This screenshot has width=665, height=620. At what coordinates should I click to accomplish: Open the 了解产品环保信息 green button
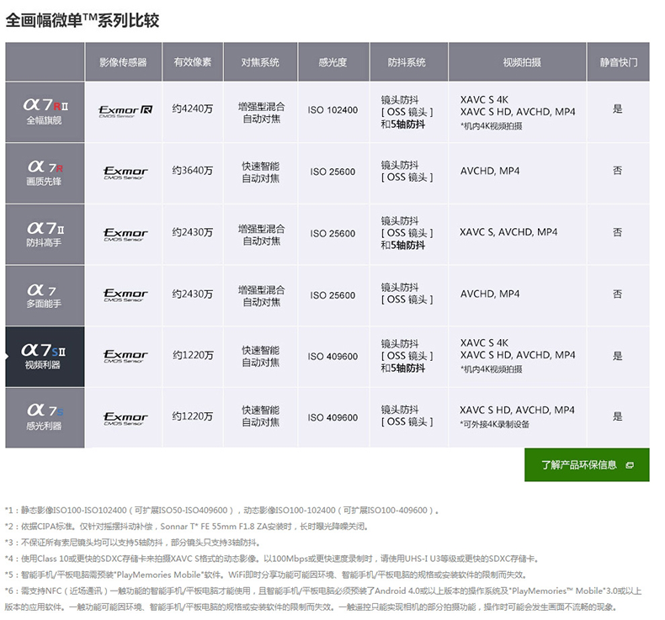point(587,464)
